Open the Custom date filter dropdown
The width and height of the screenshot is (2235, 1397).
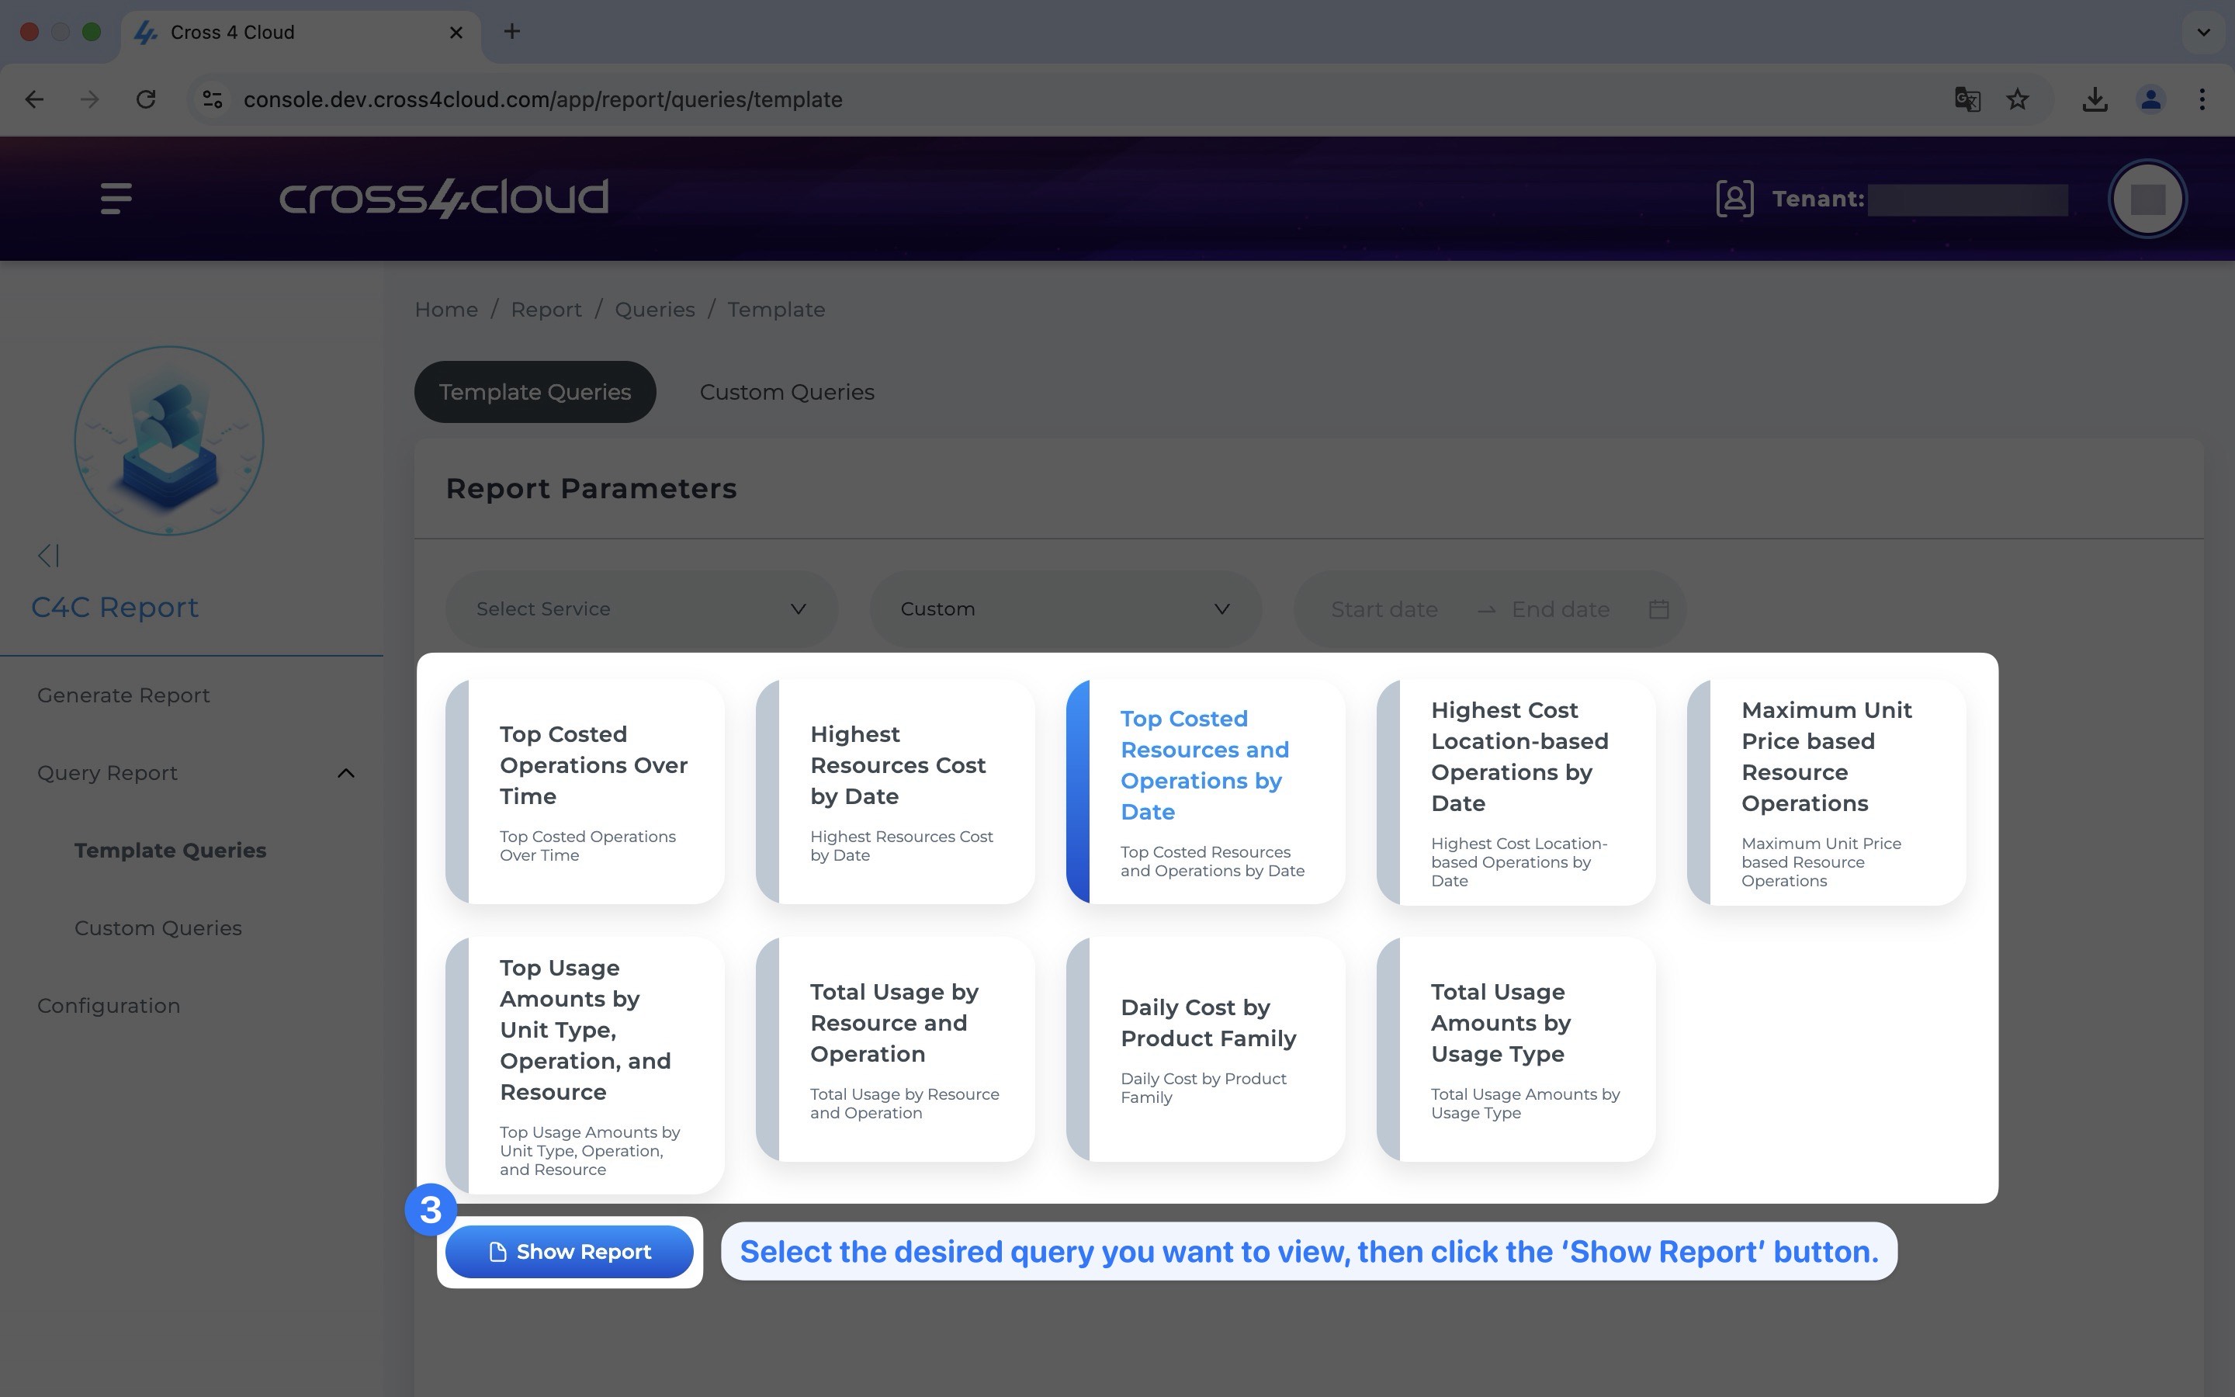tap(1062, 608)
